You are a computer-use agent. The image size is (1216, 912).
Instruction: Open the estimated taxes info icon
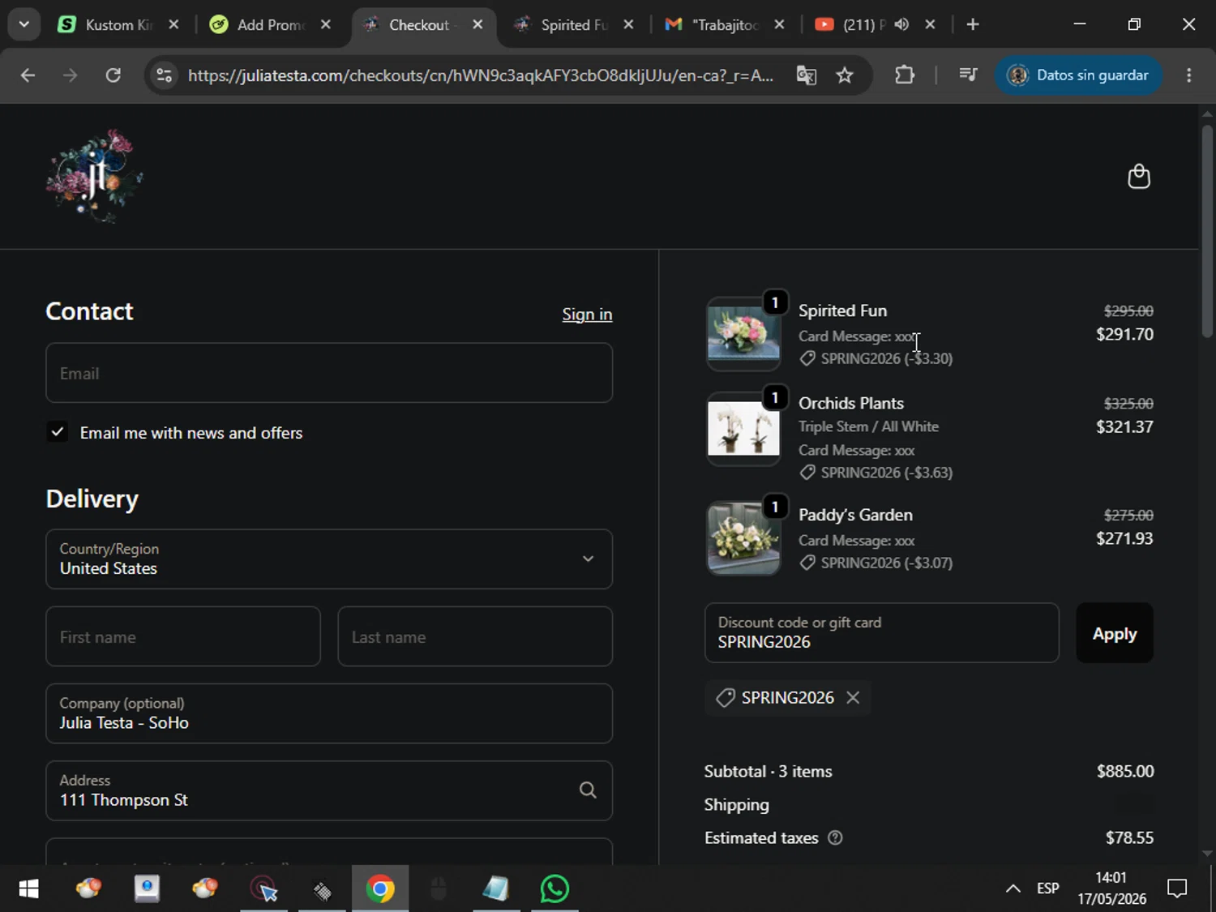[835, 838]
